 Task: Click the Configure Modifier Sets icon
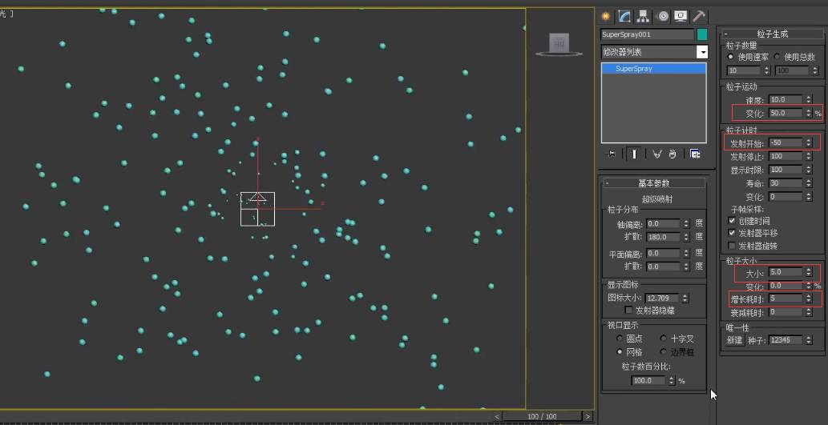click(x=695, y=154)
